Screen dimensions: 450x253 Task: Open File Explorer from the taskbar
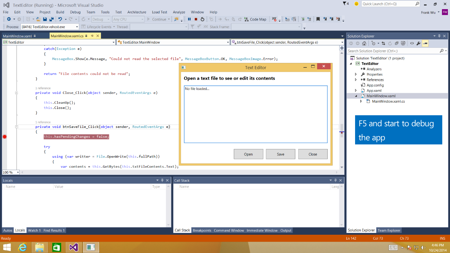(40, 247)
